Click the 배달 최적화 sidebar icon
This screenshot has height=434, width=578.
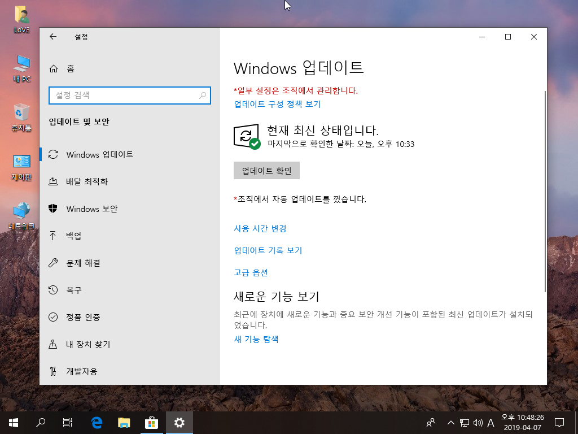tap(53, 181)
